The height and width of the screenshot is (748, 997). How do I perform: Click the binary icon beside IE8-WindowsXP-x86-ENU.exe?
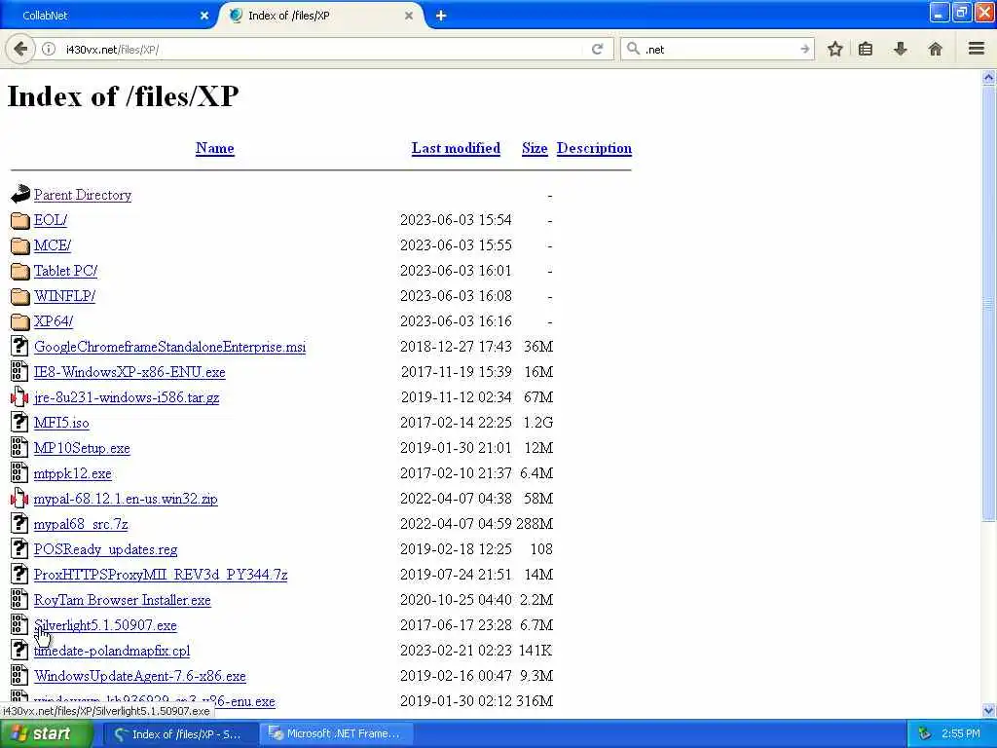19,371
